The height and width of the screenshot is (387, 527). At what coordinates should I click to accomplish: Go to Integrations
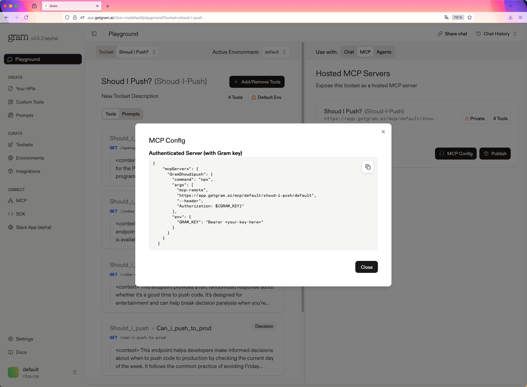point(24,171)
